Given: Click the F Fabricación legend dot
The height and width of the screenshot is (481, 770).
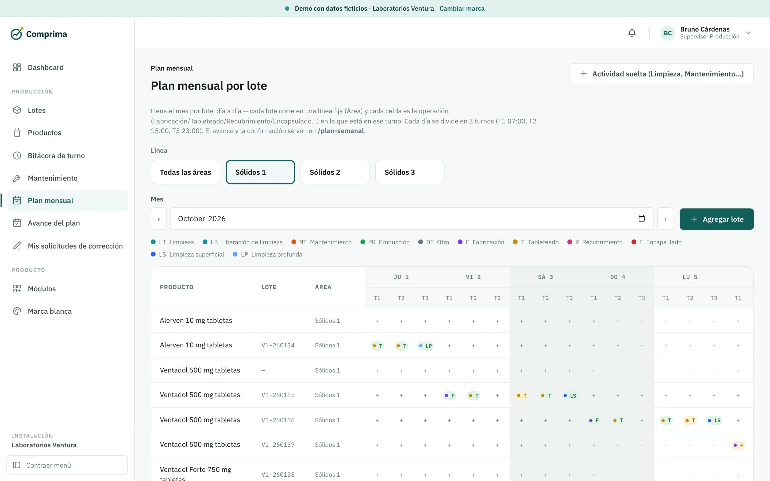Looking at the screenshot, I should 460,242.
